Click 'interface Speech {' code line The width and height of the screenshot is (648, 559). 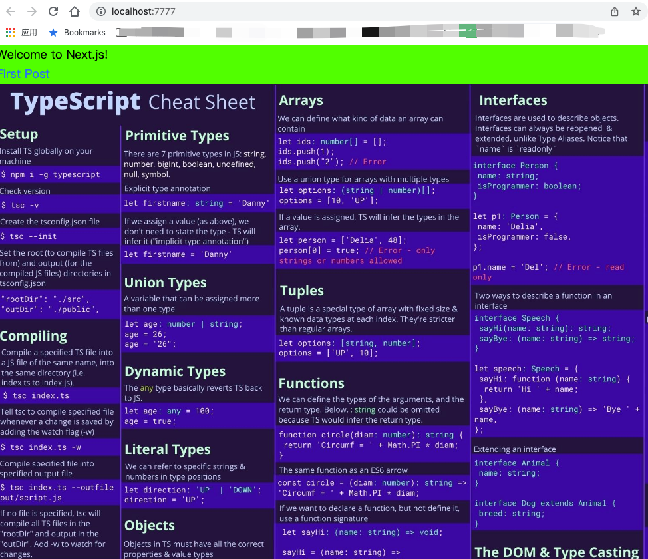point(516,318)
